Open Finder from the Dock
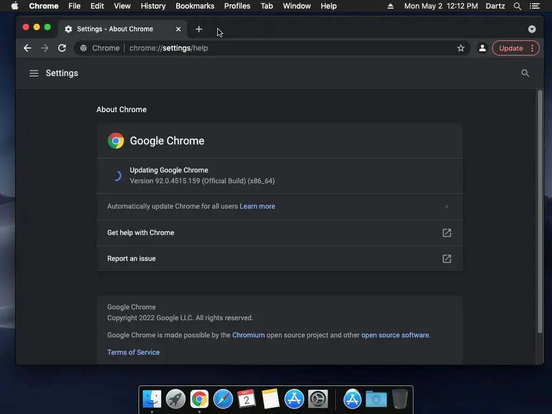 (152, 399)
